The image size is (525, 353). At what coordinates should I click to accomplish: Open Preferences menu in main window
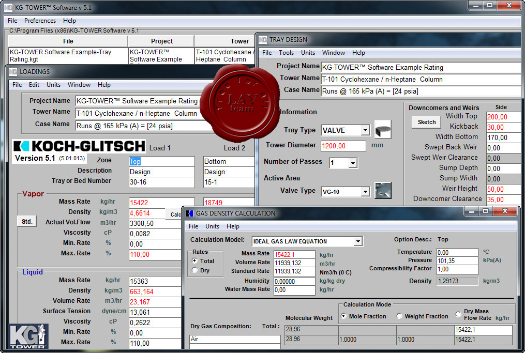40,20
